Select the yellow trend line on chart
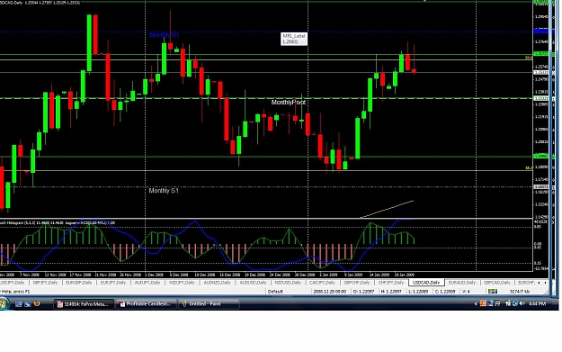This screenshot has width=562, height=352. 387,209
